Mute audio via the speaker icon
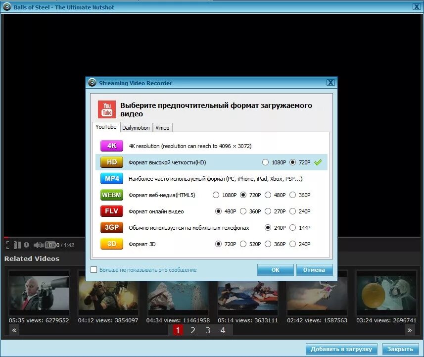This screenshot has height=357, width=424. pos(36,245)
